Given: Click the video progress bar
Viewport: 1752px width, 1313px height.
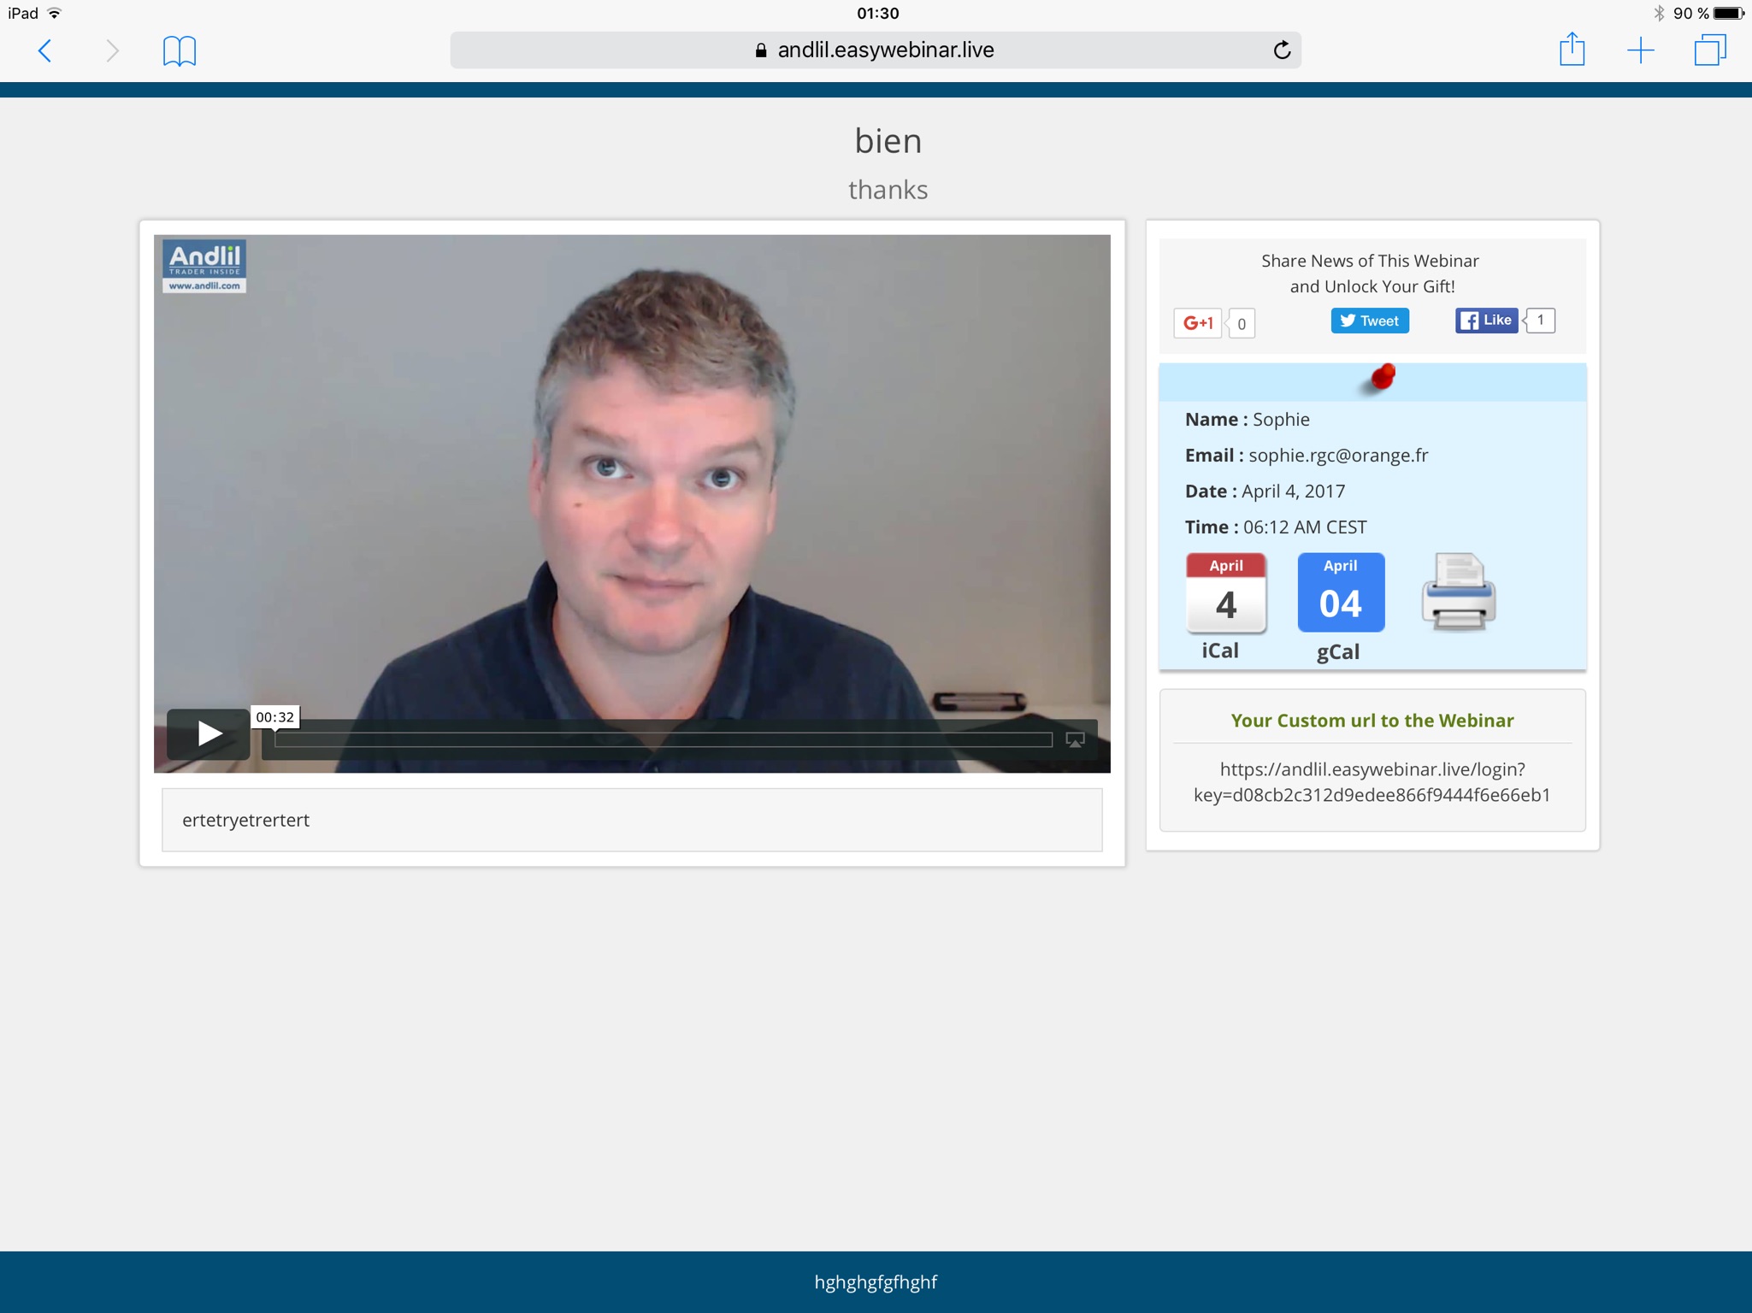Looking at the screenshot, I should pyautogui.click(x=663, y=739).
